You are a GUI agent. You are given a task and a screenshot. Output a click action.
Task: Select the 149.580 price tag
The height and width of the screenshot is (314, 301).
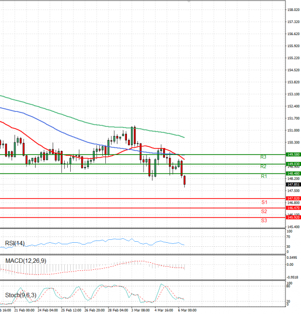coord(293,154)
